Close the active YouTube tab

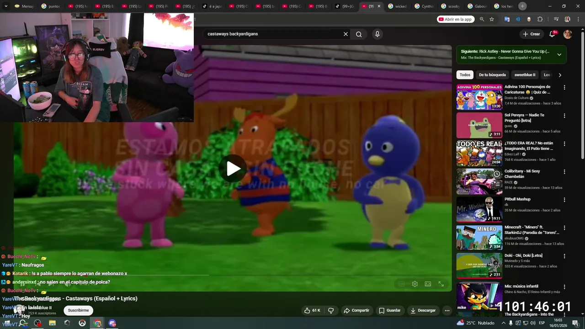click(378, 6)
